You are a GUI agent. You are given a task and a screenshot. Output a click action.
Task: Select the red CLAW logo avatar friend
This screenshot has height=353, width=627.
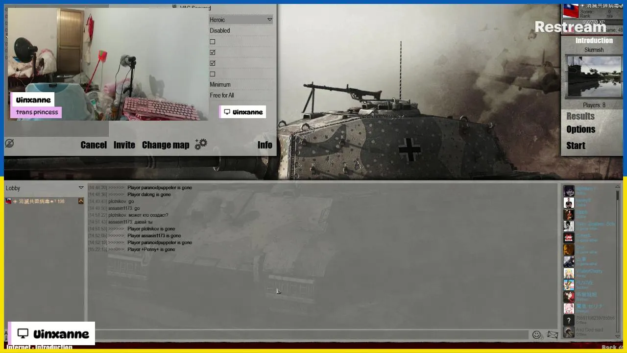pyautogui.click(x=569, y=238)
